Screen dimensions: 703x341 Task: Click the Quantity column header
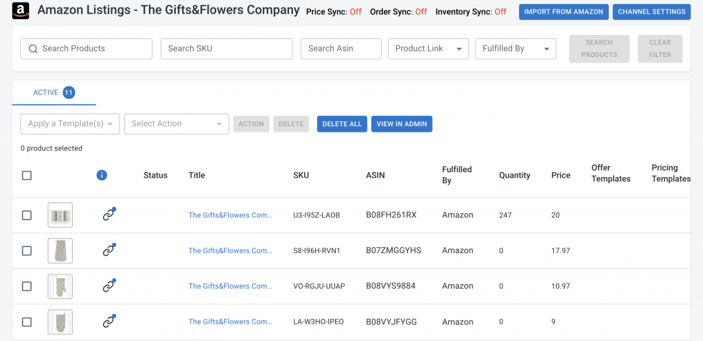(x=515, y=175)
